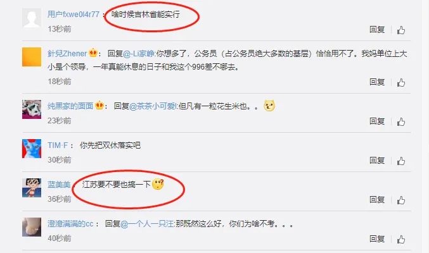
Task: Open the mentioned user @一个人一只汪 profile
Action: tap(147, 224)
